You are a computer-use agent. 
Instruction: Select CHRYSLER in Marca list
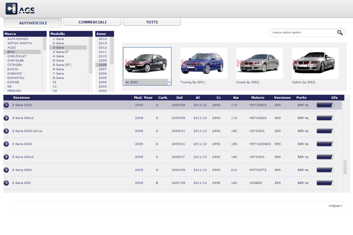[16, 61]
